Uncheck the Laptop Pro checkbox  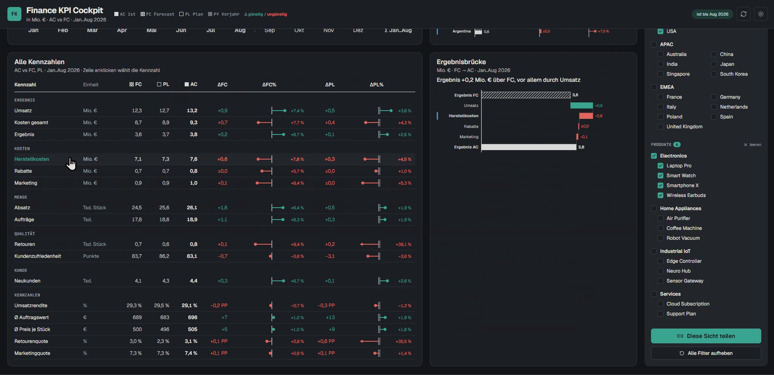pos(660,166)
